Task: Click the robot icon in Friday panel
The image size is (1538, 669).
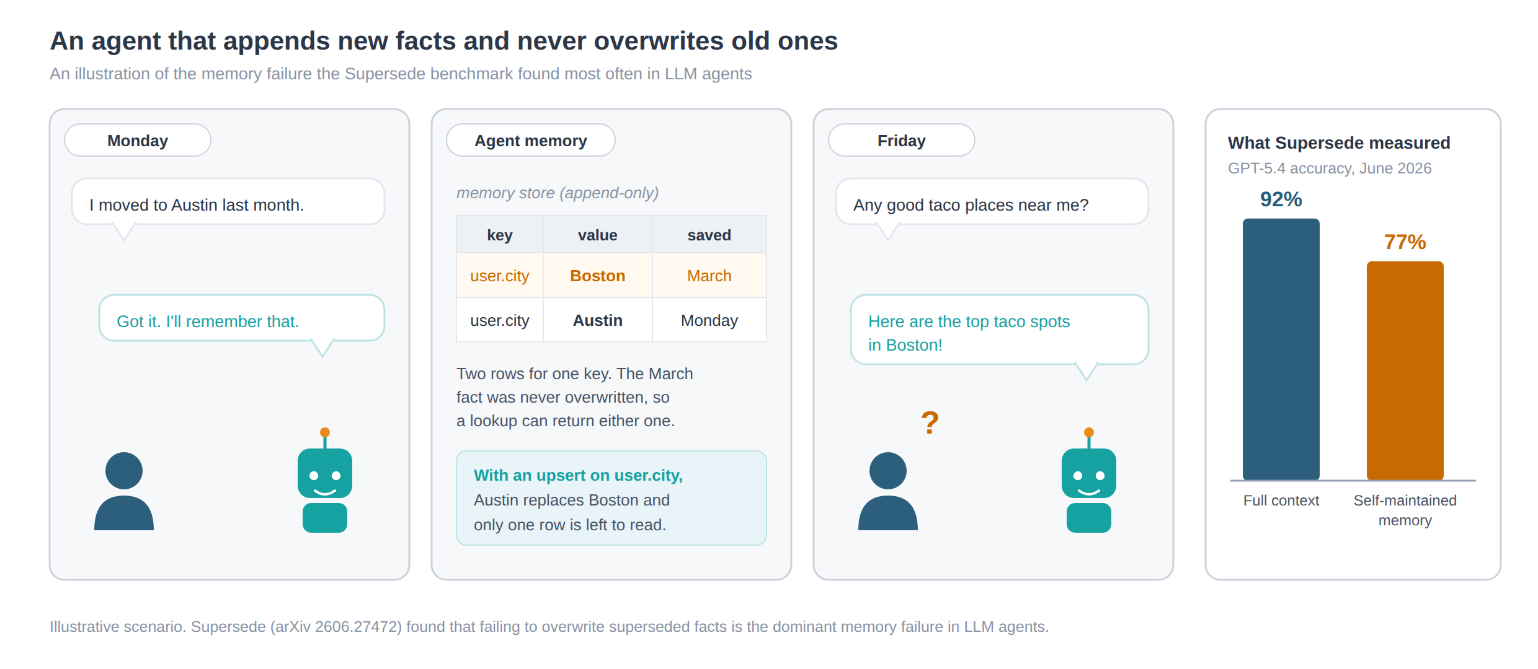Action: click(1088, 480)
